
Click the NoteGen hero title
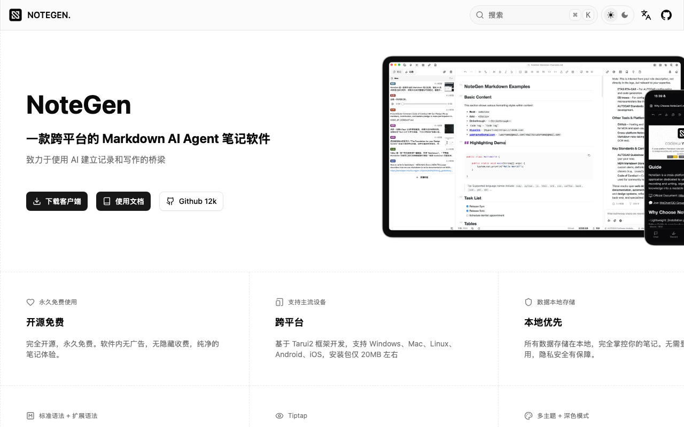tap(79, 105)
